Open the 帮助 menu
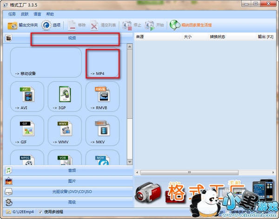The width and height of the screenshot is (279, 219). 50,14
